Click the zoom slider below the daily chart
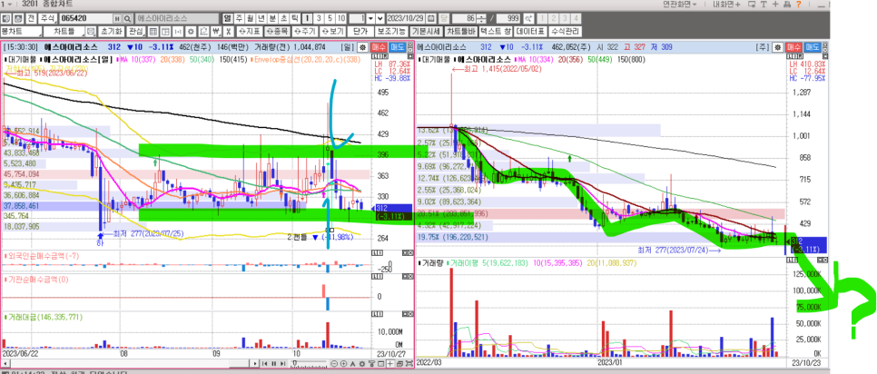Viewport: 877px width, 374px height. click(x=309, y=363)
